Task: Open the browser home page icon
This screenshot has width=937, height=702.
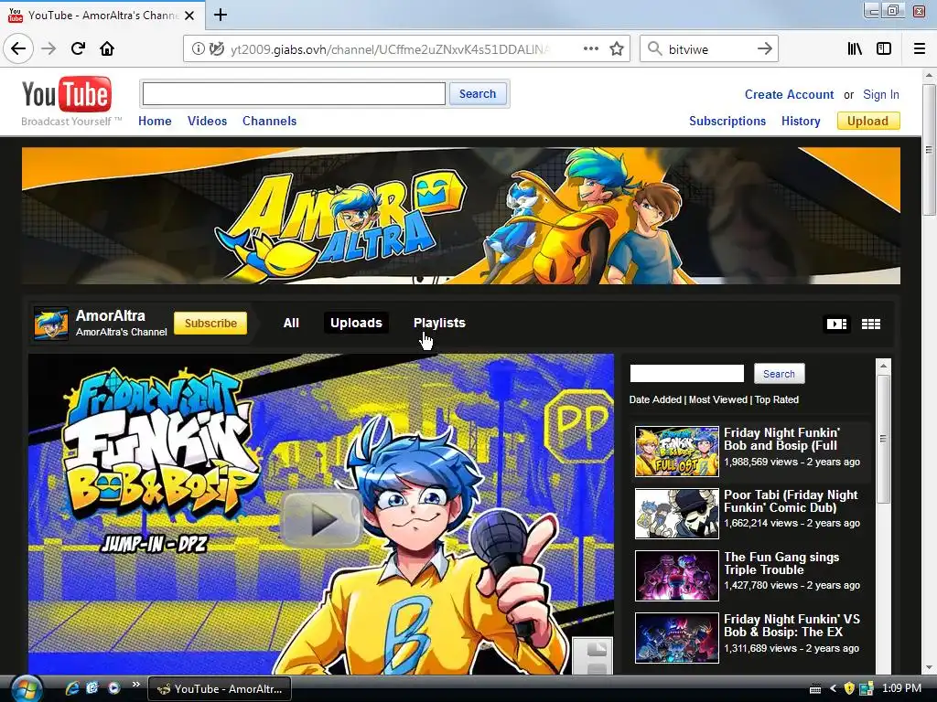Action: [x=107, y=48]
